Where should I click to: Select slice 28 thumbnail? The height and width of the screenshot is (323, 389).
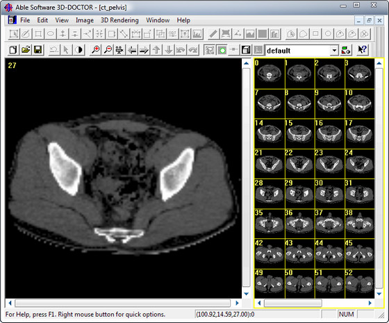[270, 194]
